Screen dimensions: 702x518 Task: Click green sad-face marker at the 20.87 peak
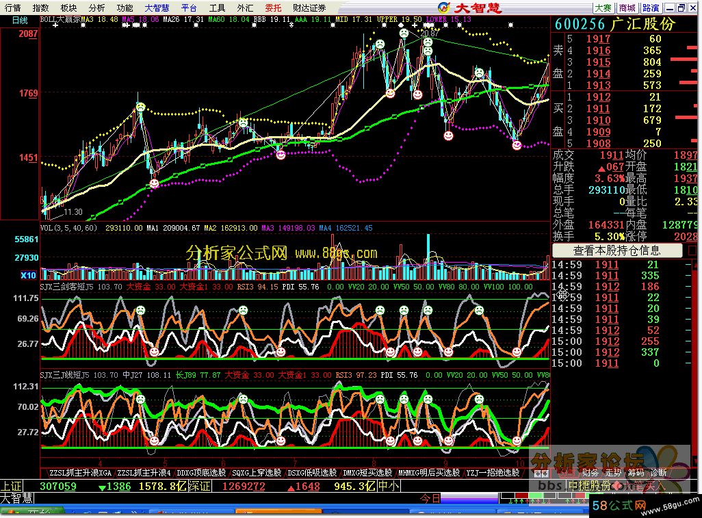[x=404, y=33]
